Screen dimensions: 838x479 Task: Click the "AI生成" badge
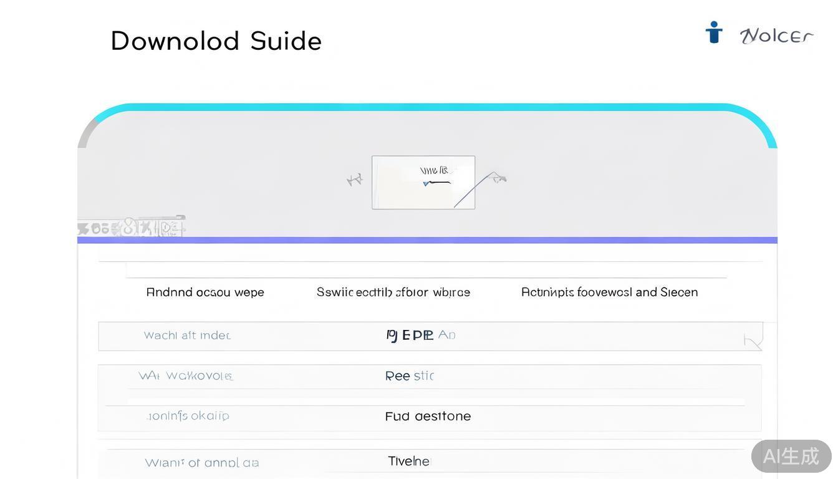(x=791, y=456)
